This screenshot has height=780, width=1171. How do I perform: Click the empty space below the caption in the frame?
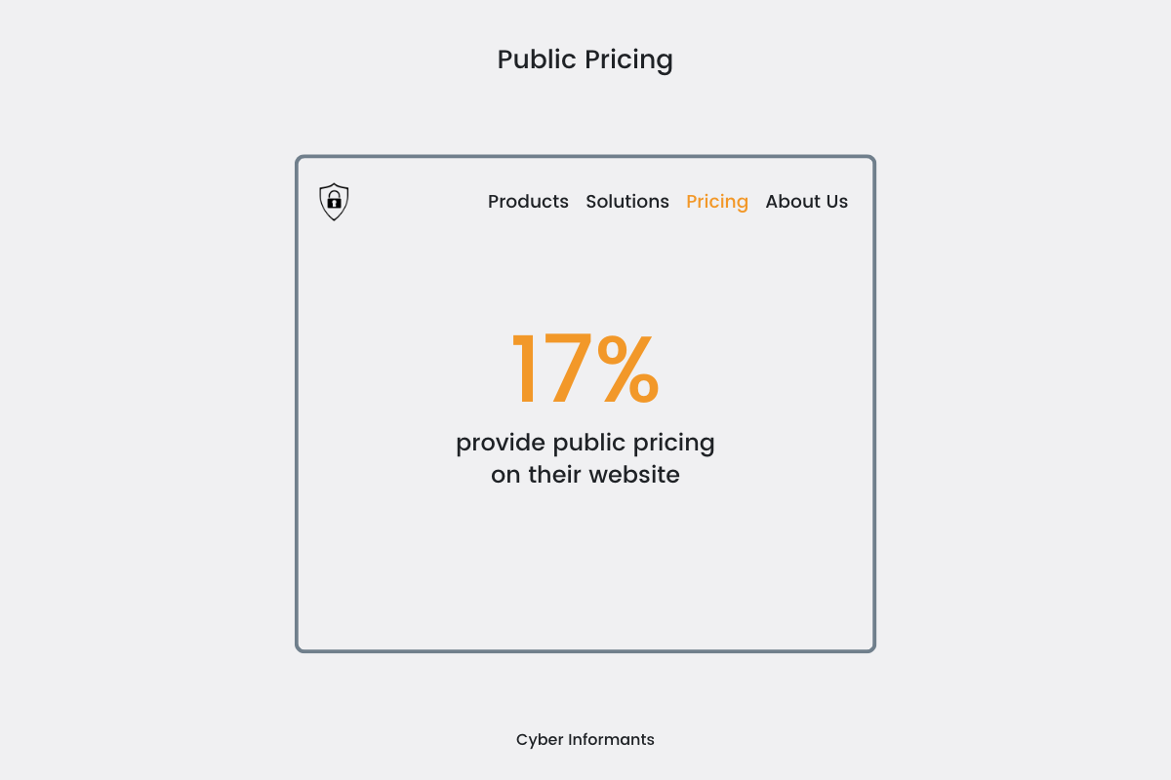coord(585,565)
